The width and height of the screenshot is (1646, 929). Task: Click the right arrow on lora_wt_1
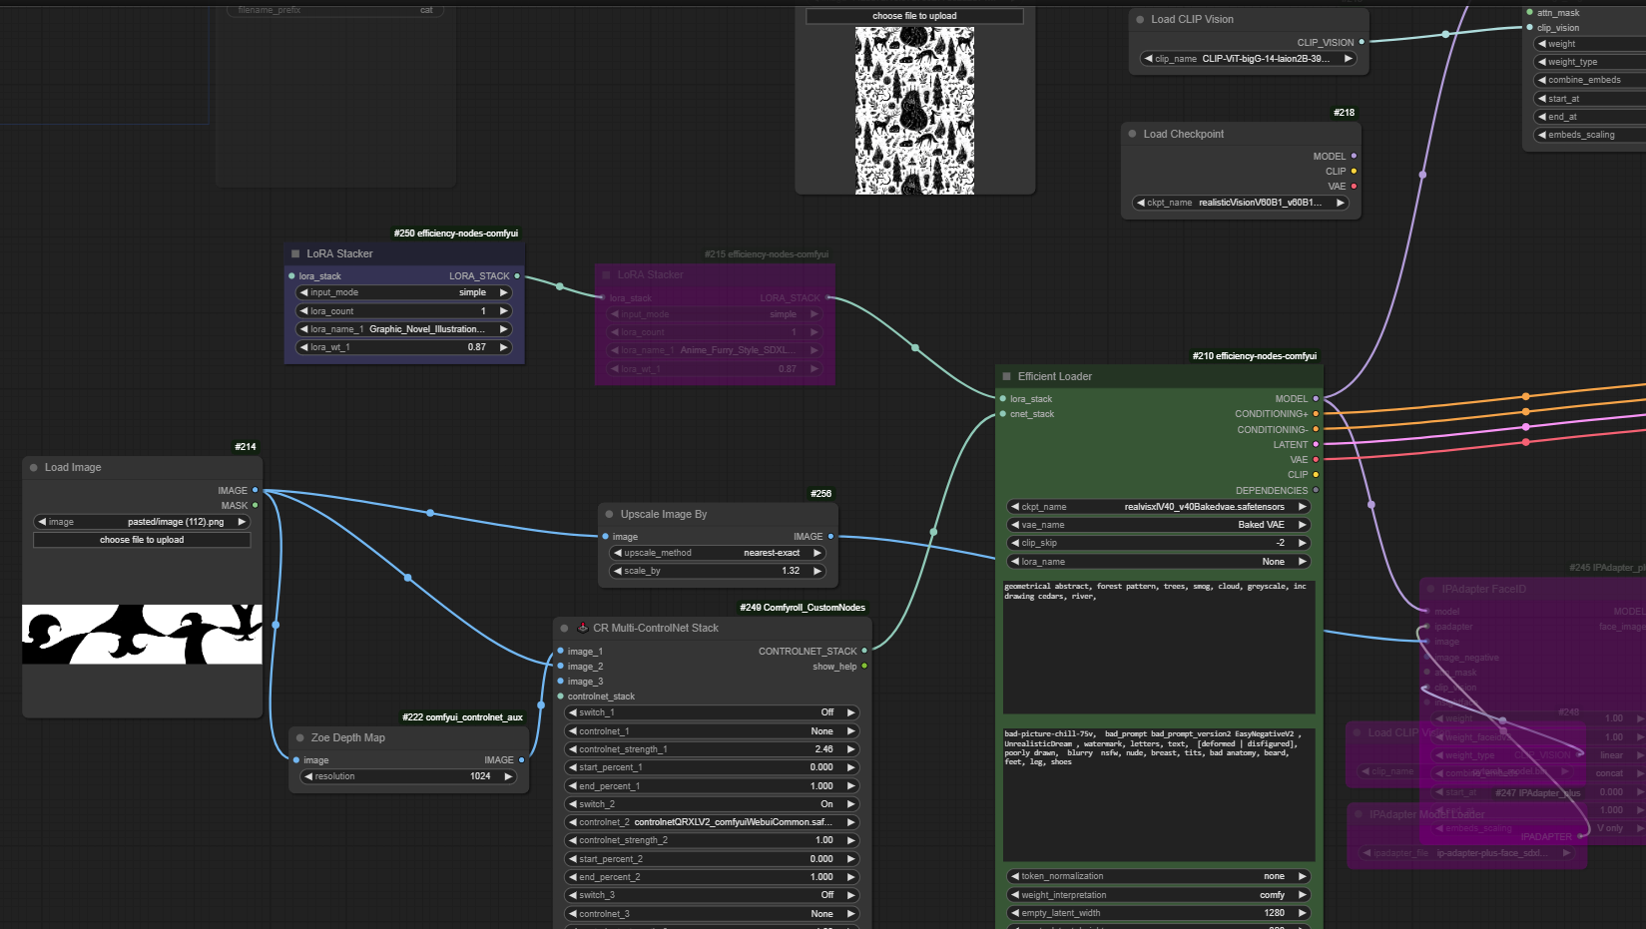pos(504,348)
